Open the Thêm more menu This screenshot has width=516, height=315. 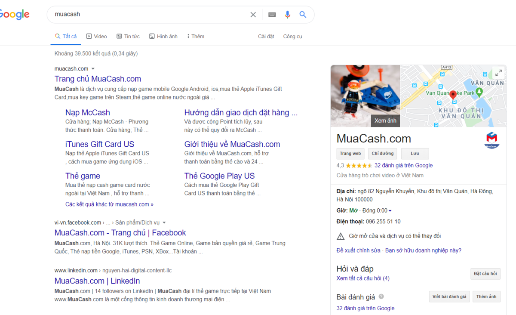click(x=196, y=37)
